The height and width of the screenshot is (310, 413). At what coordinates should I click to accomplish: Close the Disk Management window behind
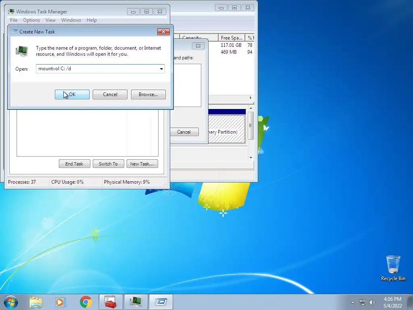point(248,8)
